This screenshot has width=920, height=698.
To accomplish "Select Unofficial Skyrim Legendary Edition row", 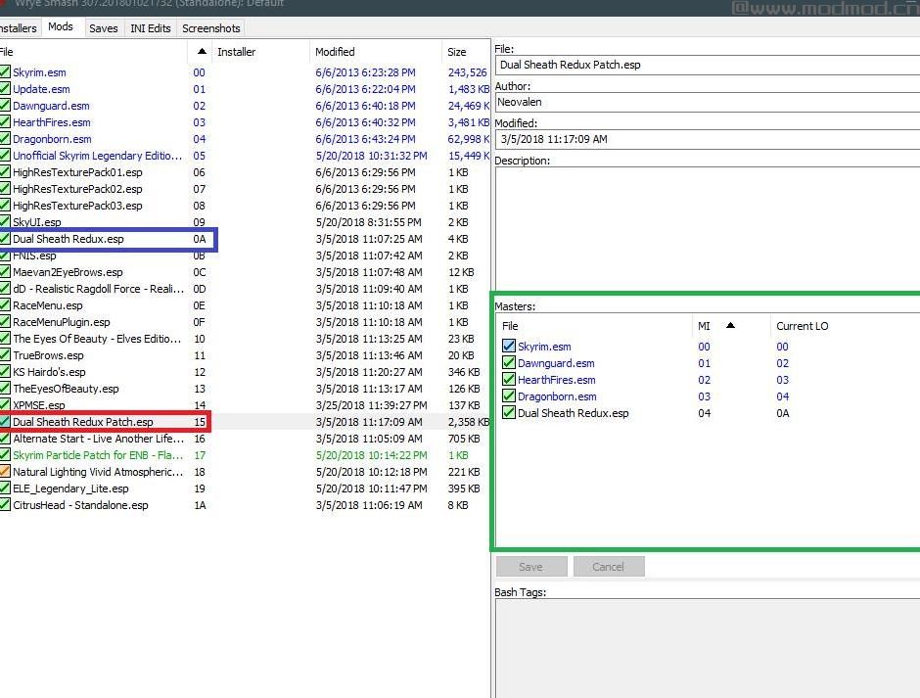I will click(245, 156).
